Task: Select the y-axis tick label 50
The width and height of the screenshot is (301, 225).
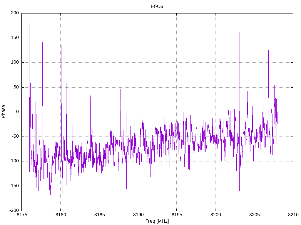Action: point(16,87)
